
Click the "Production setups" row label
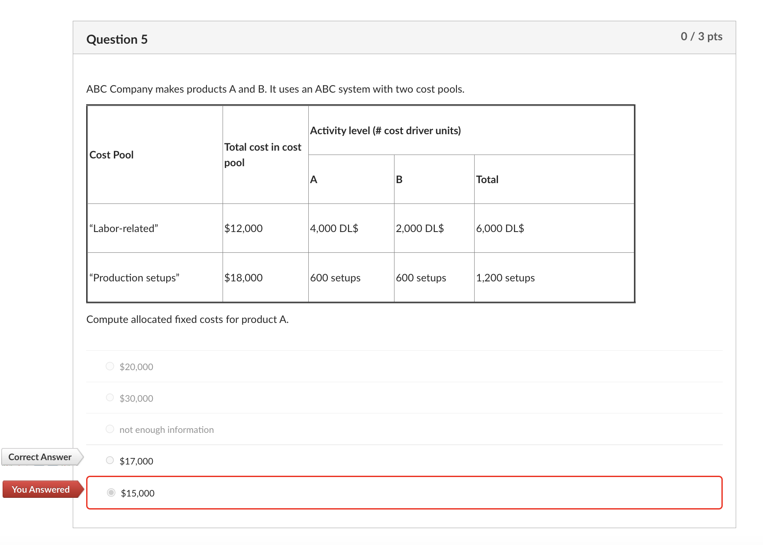tap(135, 278)
